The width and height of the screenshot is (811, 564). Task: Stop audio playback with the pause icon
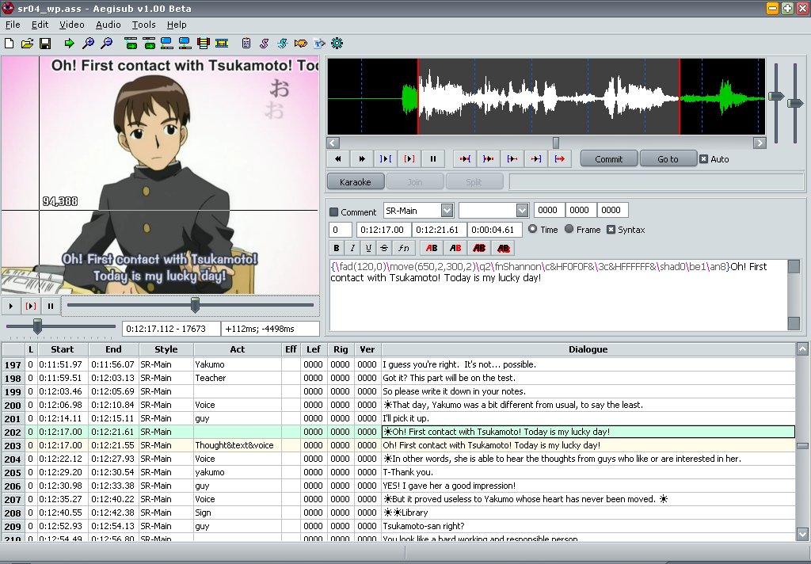pyautogui.click(x=433, y=159)
